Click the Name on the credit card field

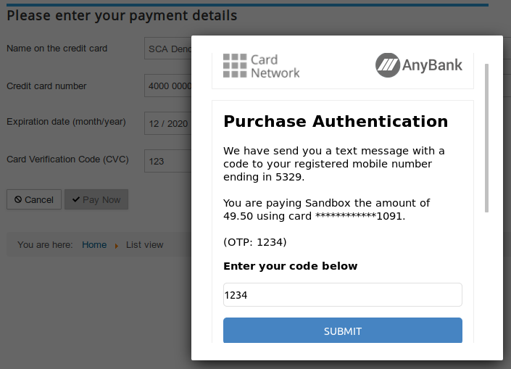pyautogui.click(x=167, y=49)
